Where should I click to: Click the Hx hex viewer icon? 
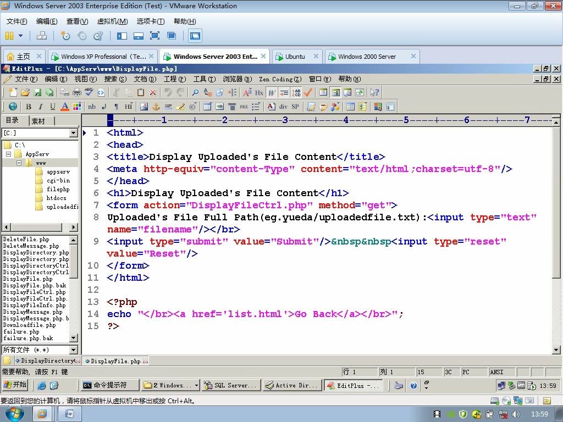click(x=260, y=92)
